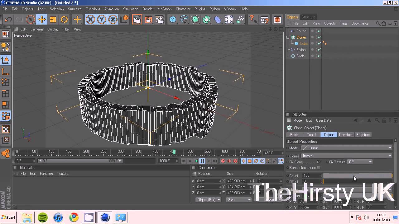Toggle the Y-axis lock icon

[x=101, y=20]
